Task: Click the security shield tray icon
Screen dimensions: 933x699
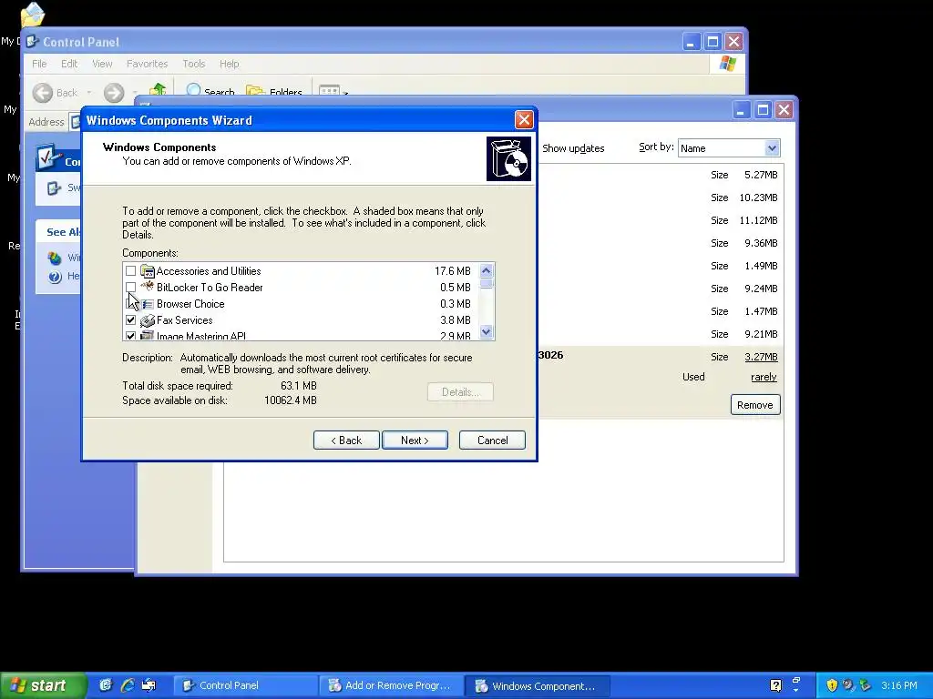Action: (x=832, y=685)
